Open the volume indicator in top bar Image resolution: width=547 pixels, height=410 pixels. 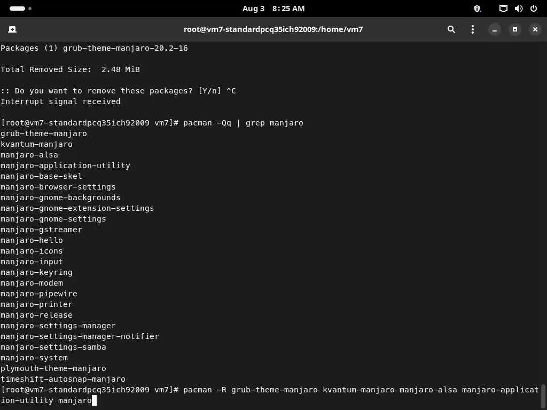[x=518, y=9]
